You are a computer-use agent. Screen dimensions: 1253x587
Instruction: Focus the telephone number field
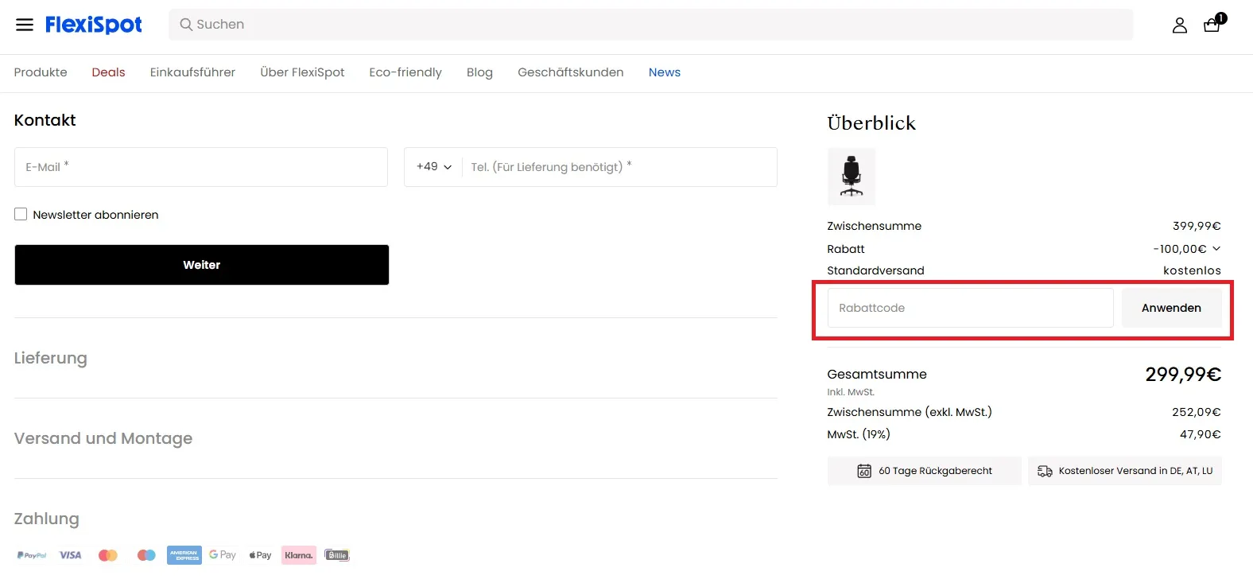pos(619,167)
